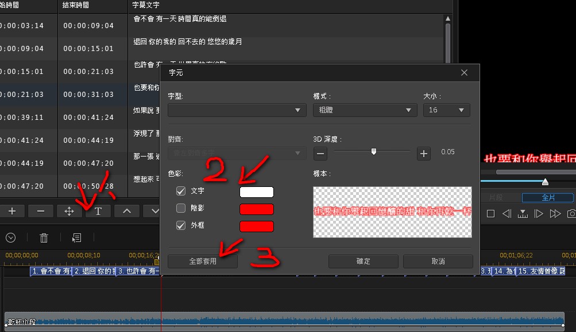Open the 樣式 style dropdown showing 粗體
576x332 pixels.
365,110
